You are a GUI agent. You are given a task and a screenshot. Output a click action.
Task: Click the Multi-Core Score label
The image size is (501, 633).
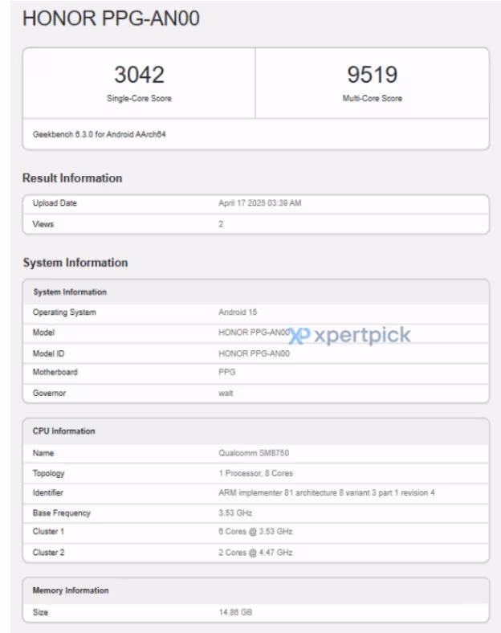tap(373, 98)
